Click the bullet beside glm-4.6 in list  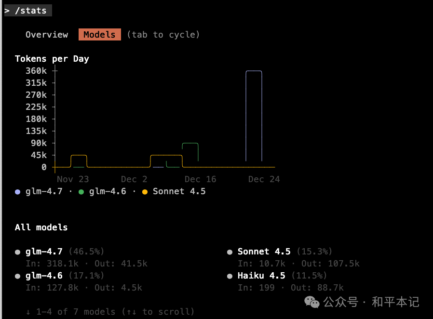(18, 276)
